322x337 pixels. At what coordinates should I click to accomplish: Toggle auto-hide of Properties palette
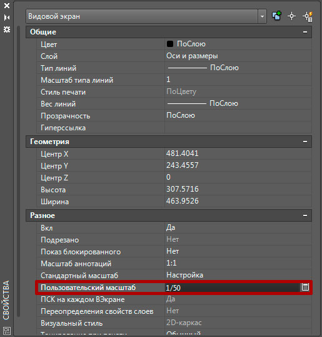tap(7, 18)
